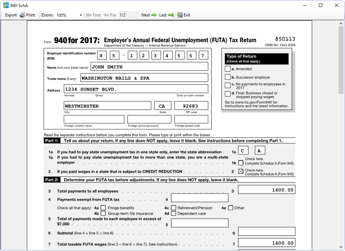Click the Exit door icon
The width and height of the screenshot is (345, 251).
[x=180, y=15]
